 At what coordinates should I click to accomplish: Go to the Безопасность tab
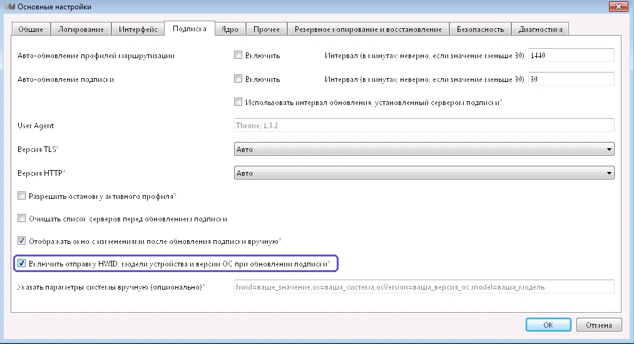point(481,29)
